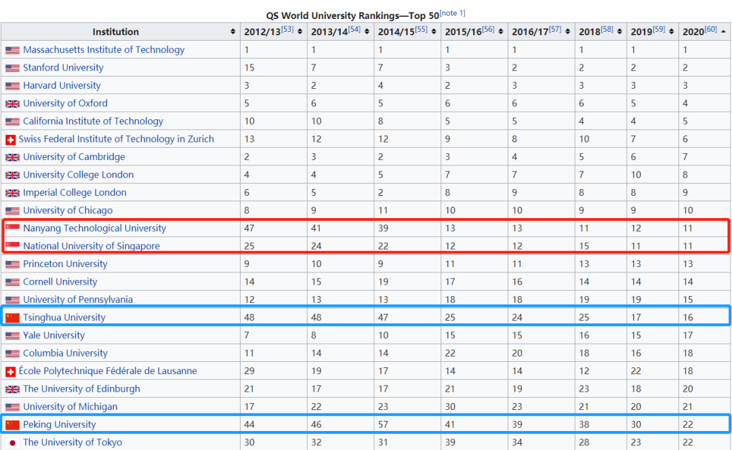Viewport: 732px width, 450px height.
Task: Open the University of Pennsylvania link
Action: click(78, 300)
